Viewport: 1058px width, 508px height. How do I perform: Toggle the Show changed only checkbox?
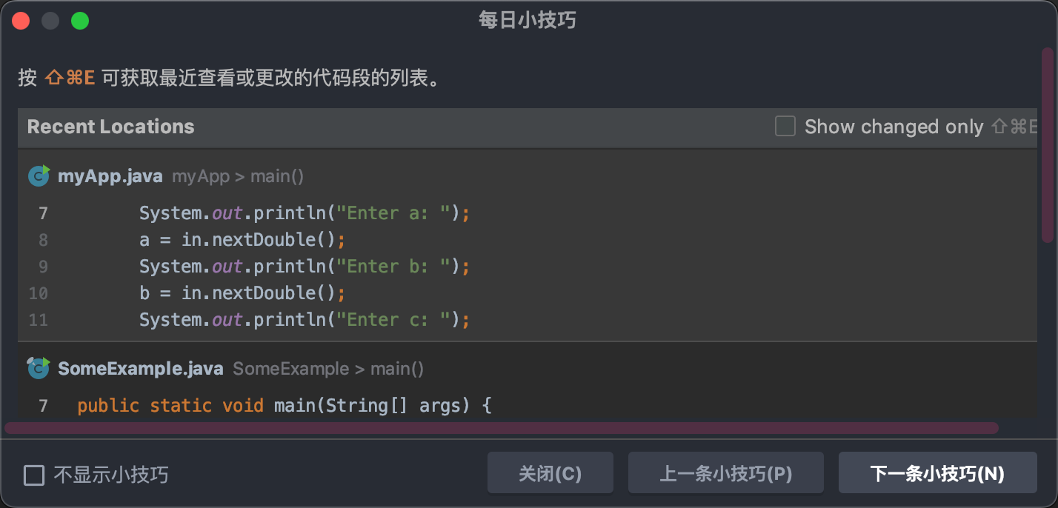(x=785, y=126)
